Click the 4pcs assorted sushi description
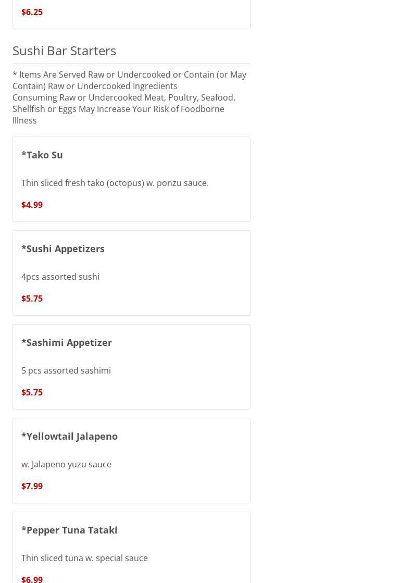401x583 pixels. 60,277
